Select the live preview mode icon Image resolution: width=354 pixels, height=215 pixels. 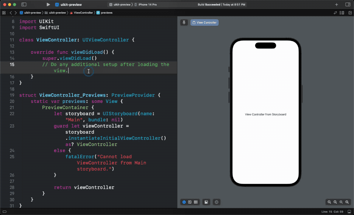click(x=184, y=202)
